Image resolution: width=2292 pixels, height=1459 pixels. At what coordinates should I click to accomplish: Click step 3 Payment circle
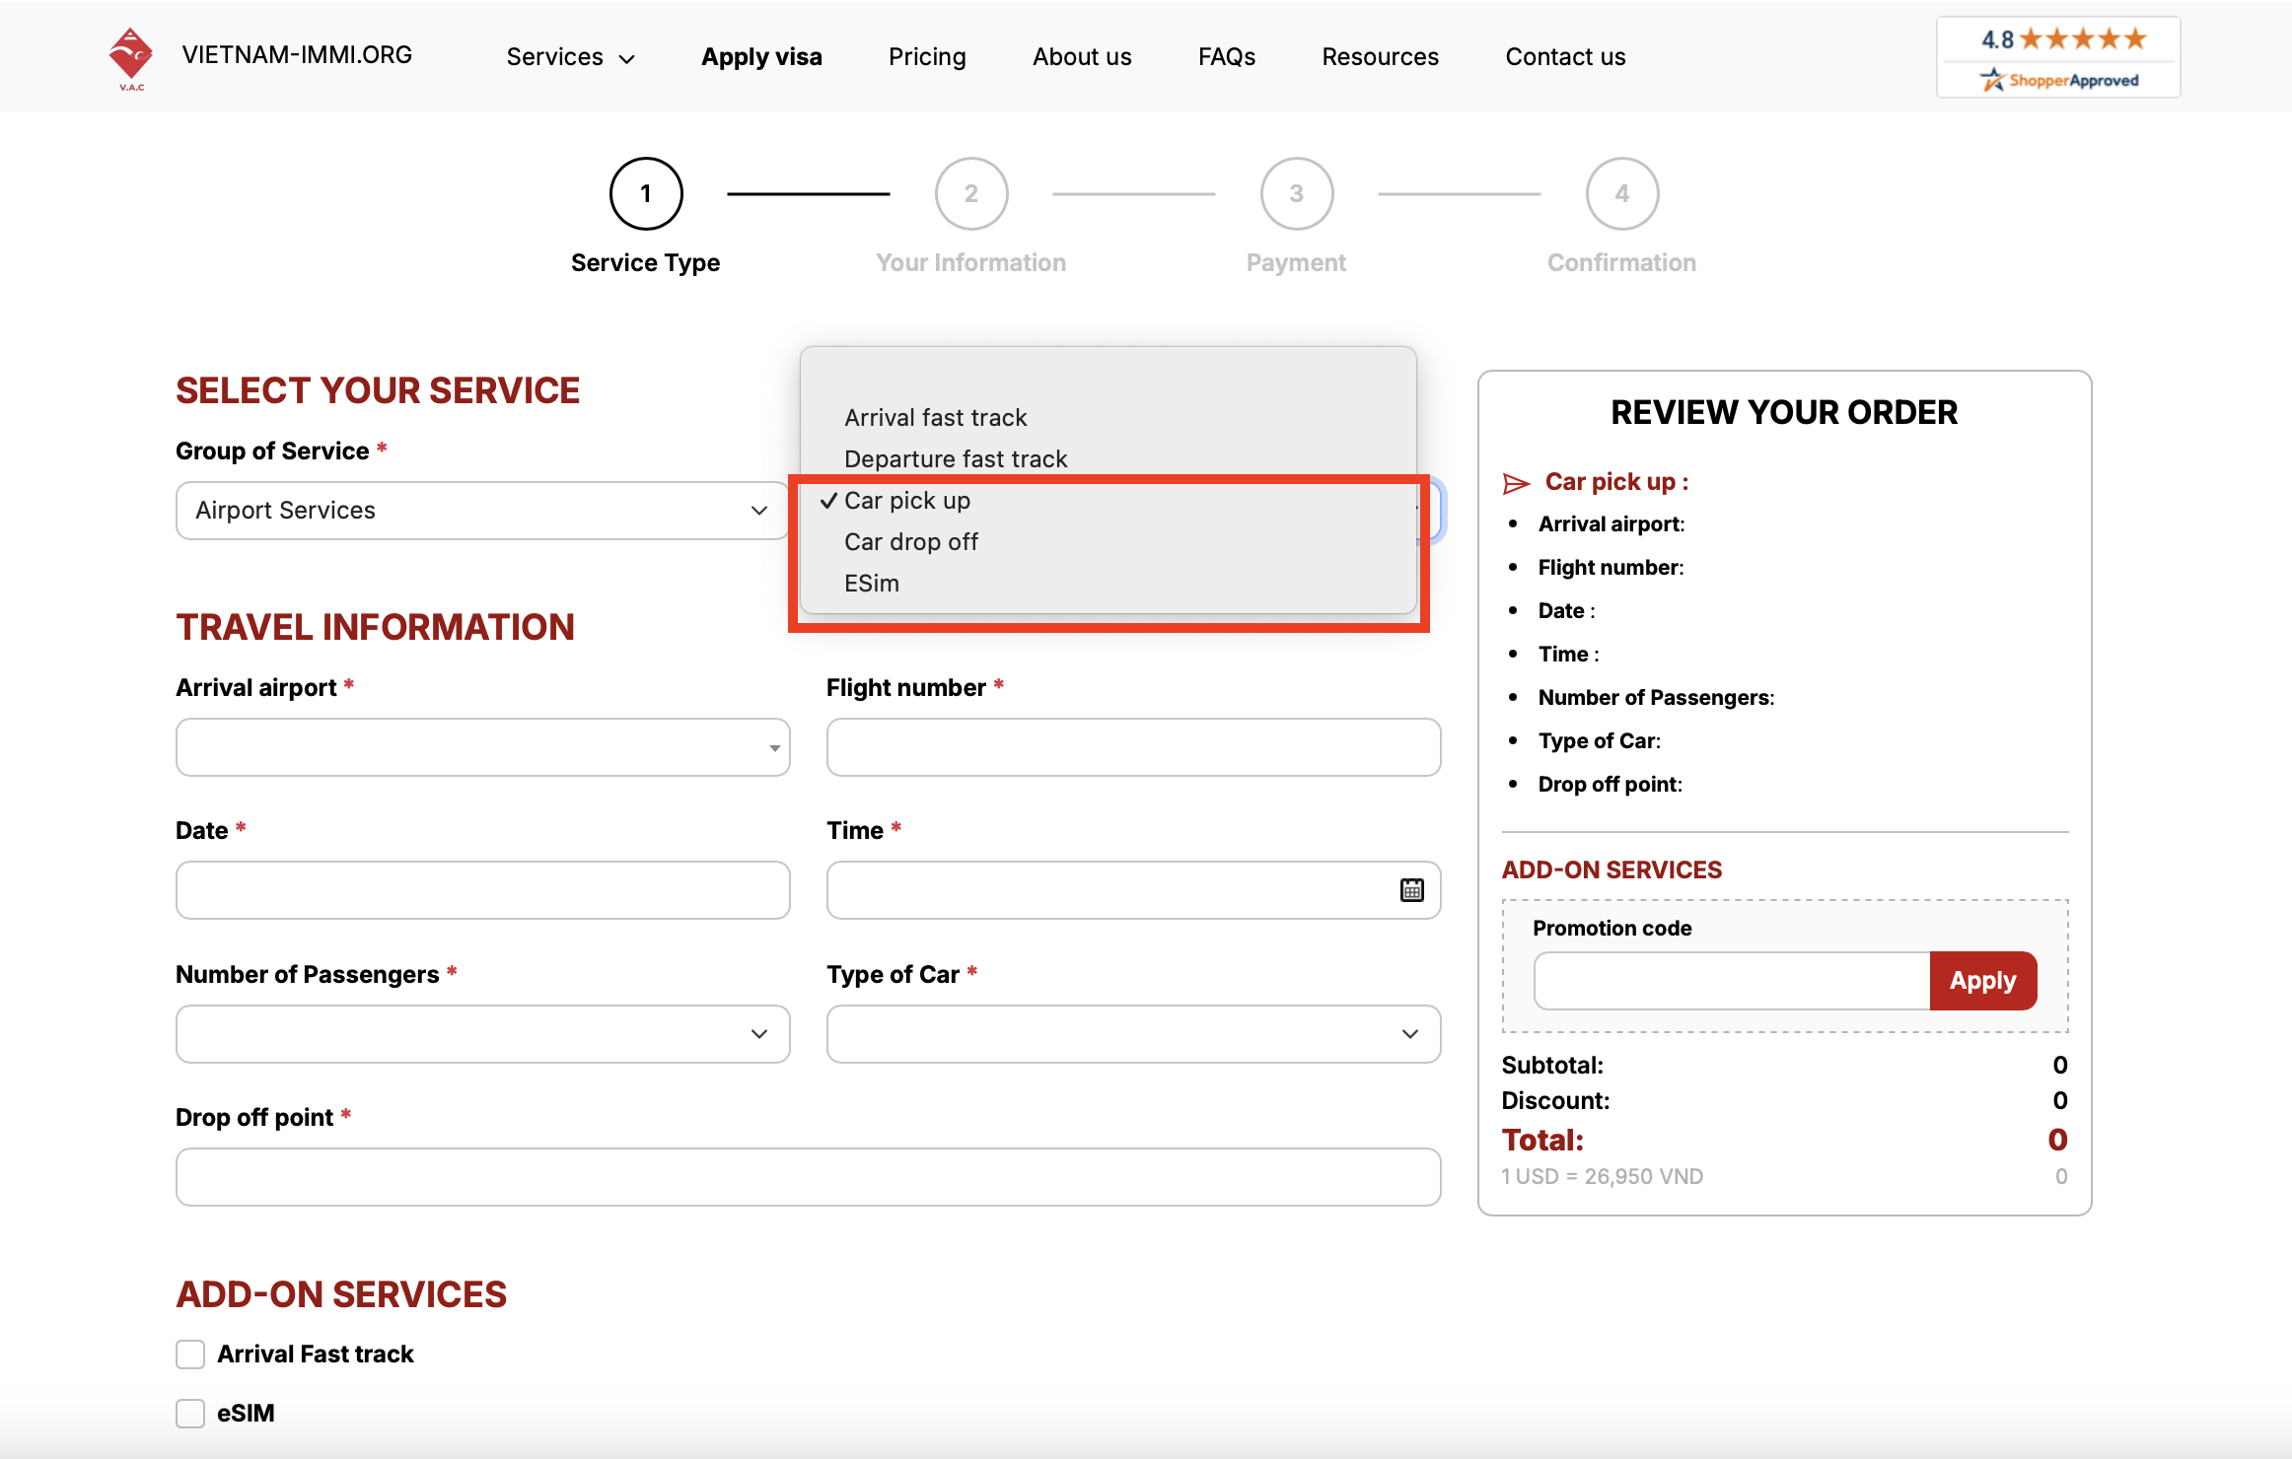tap(1296, 194)
